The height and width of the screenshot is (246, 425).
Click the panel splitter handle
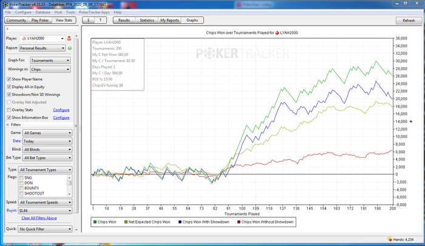80,129
